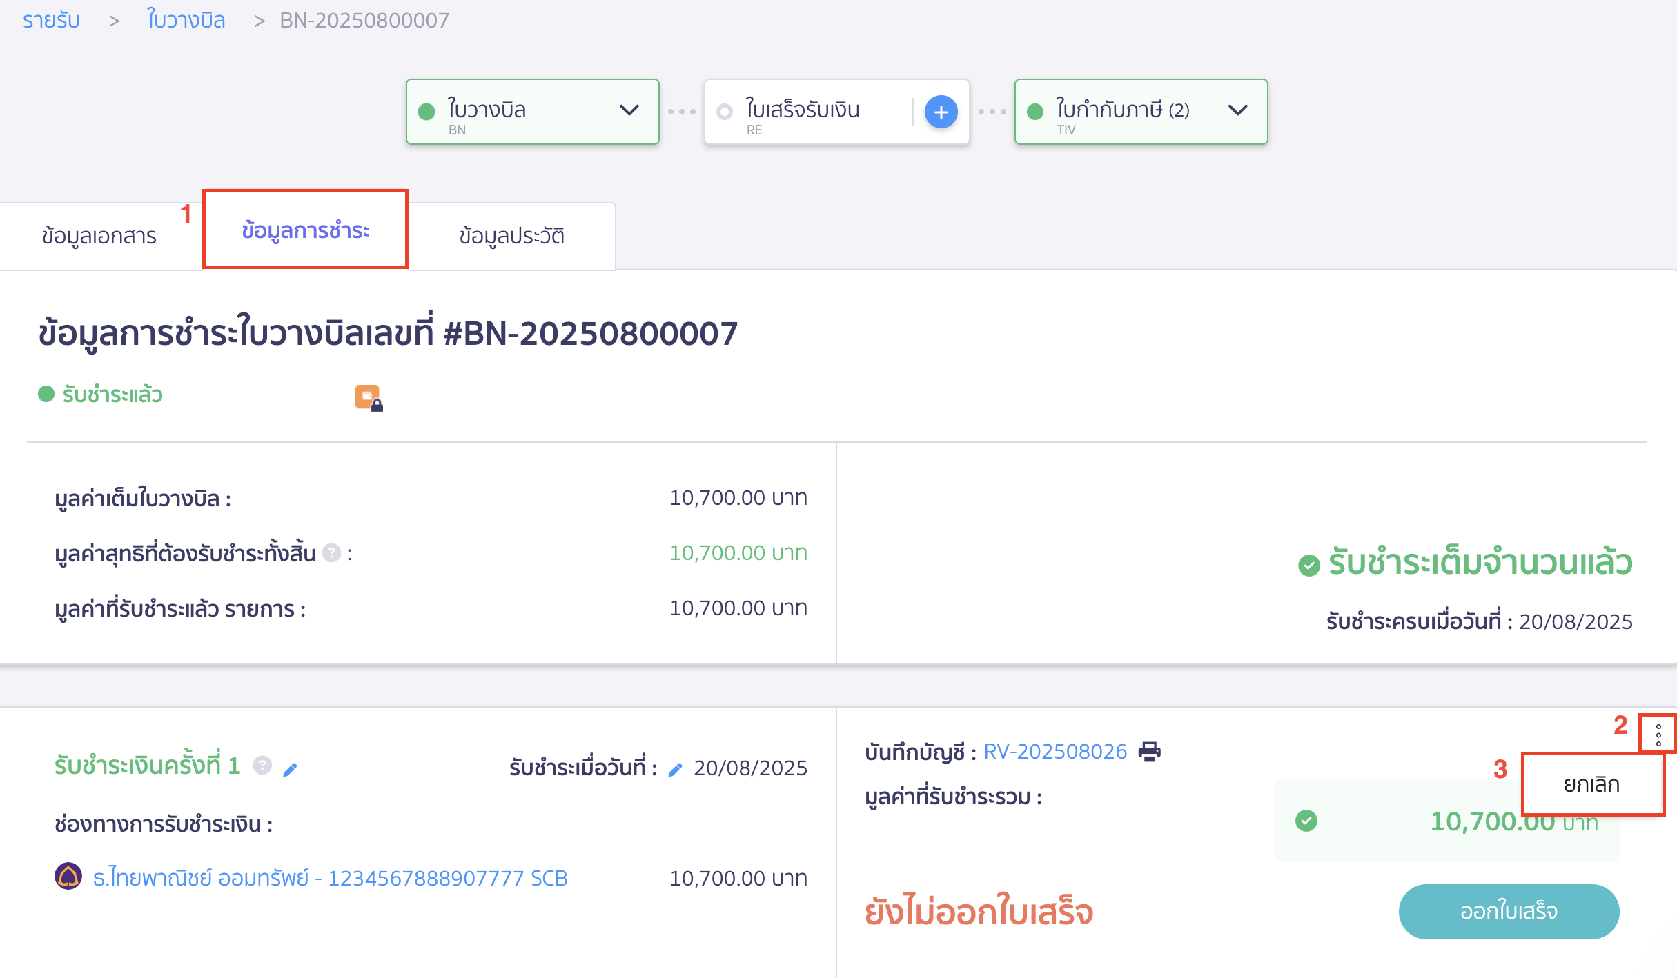Expand the ใบกำกับภาษี (2) TIV dropdown chevron

pos(1239,110)
